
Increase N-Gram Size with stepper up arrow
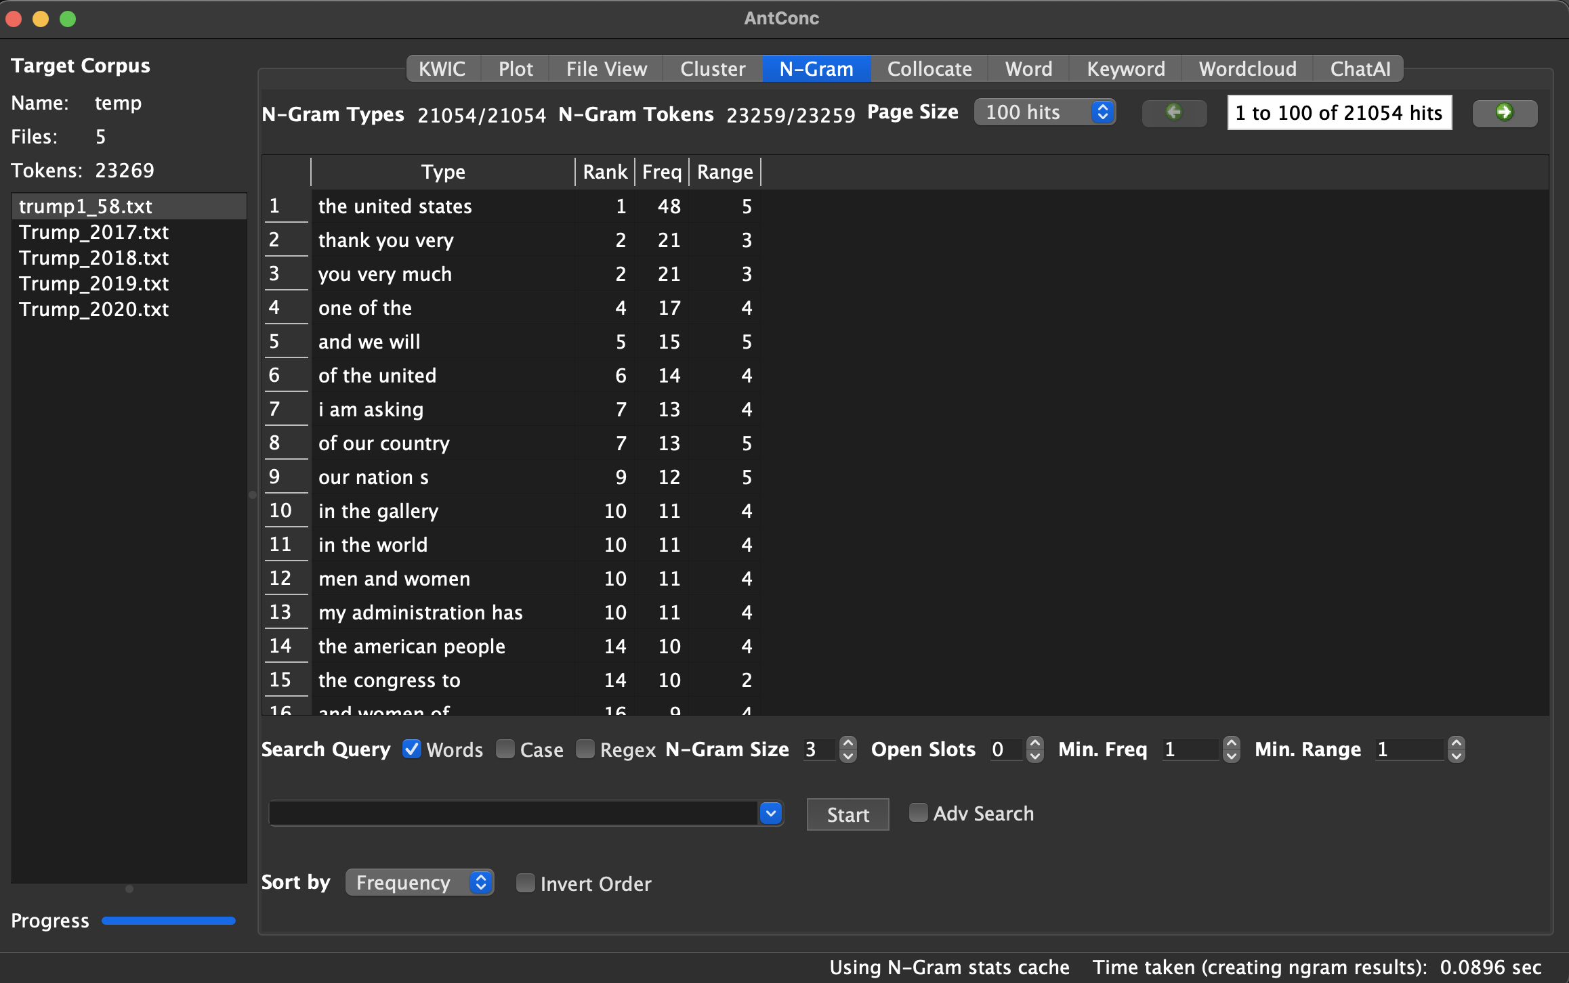coord(848,743)
